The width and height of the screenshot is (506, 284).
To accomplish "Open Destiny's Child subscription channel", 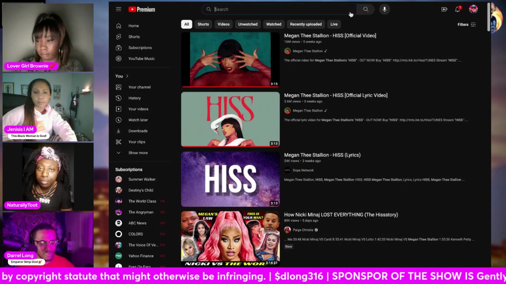I will tap(140, 190).
